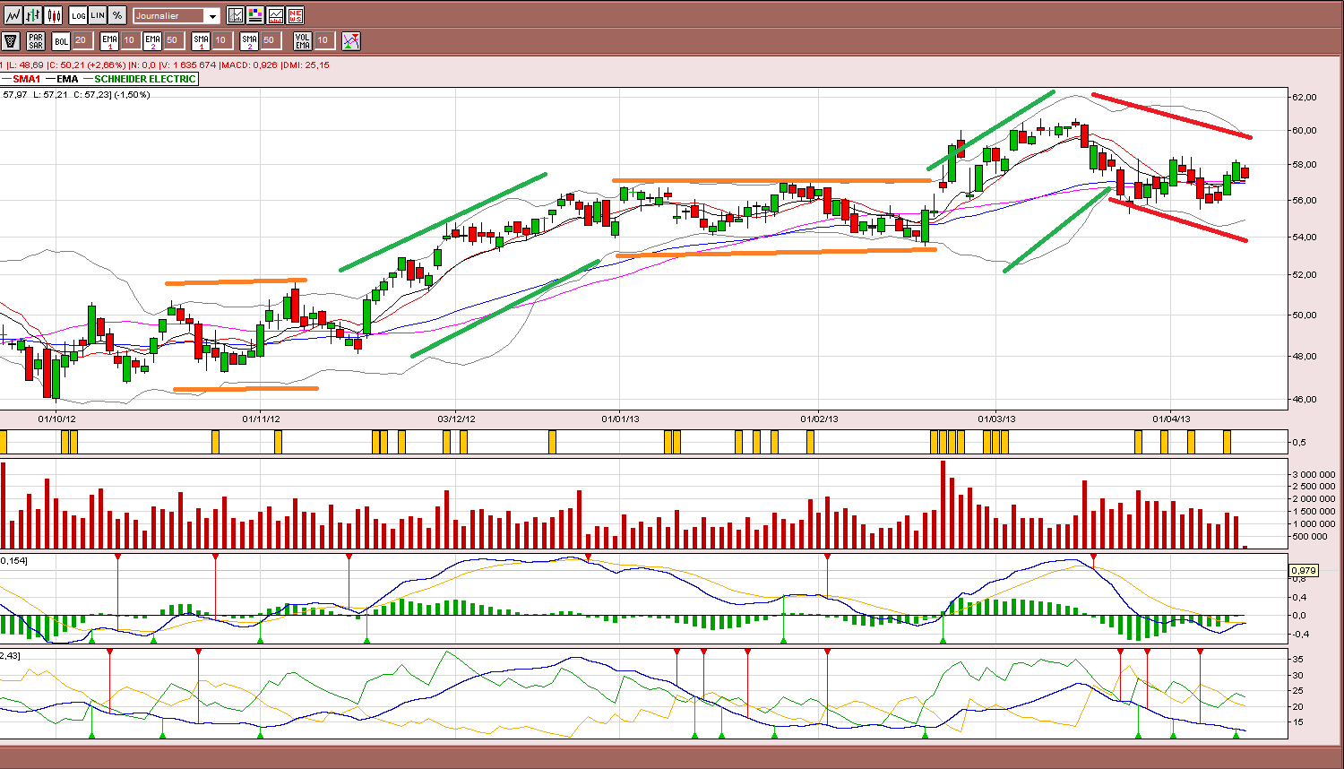Set price scale to LIN
The width and height of the screenshot is (1344, 769).
coord(98,15)
